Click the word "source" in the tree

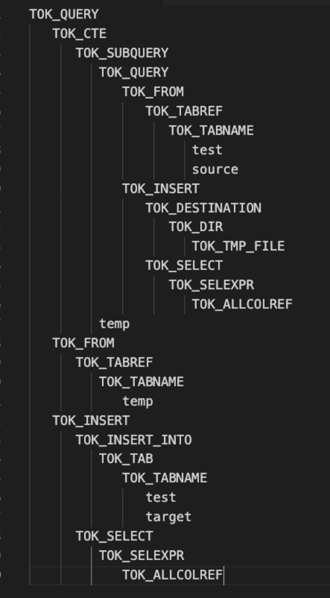[x=215, y=169]
